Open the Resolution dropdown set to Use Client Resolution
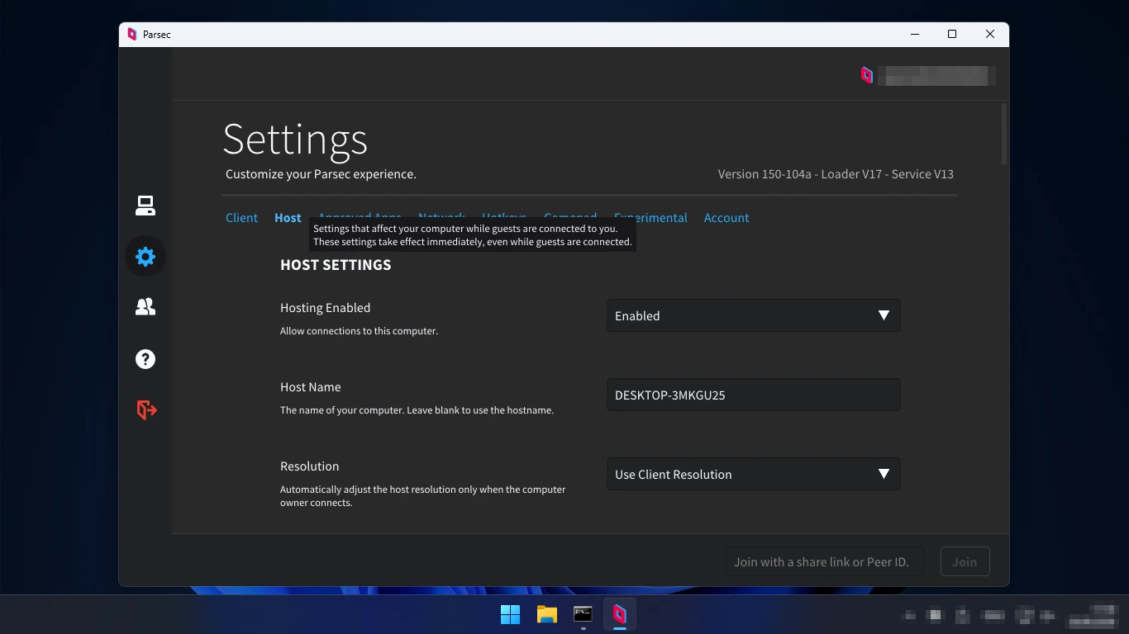1129x634 pixels. [x=754, y=474]
